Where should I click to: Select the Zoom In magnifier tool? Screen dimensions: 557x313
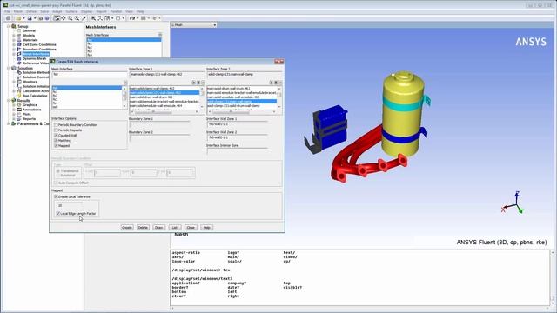point(70,18)
